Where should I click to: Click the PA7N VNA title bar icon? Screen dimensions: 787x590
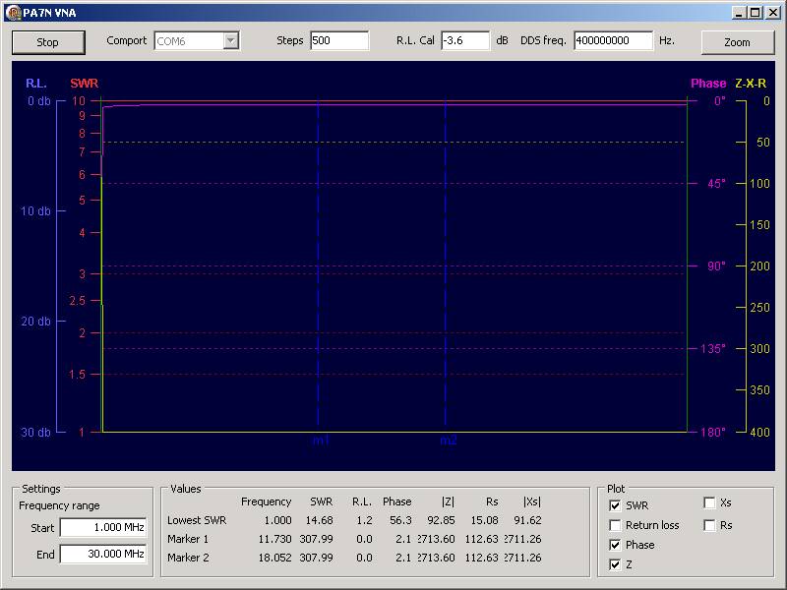click(13, 12)
